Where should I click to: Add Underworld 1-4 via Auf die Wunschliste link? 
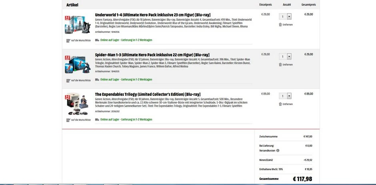pos(81,40)
